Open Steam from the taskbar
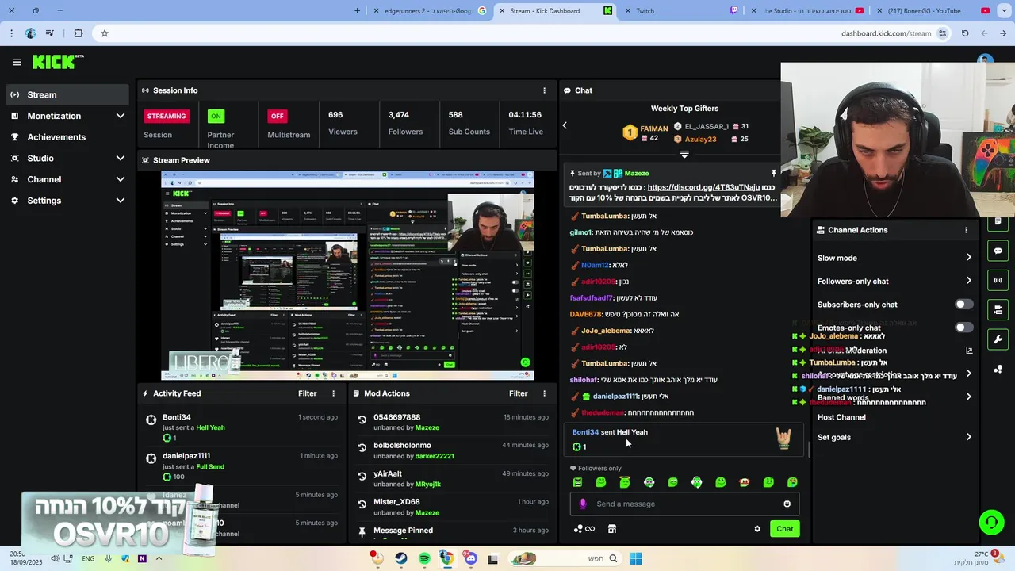1015x571 pixels. (x=401, y=558)
